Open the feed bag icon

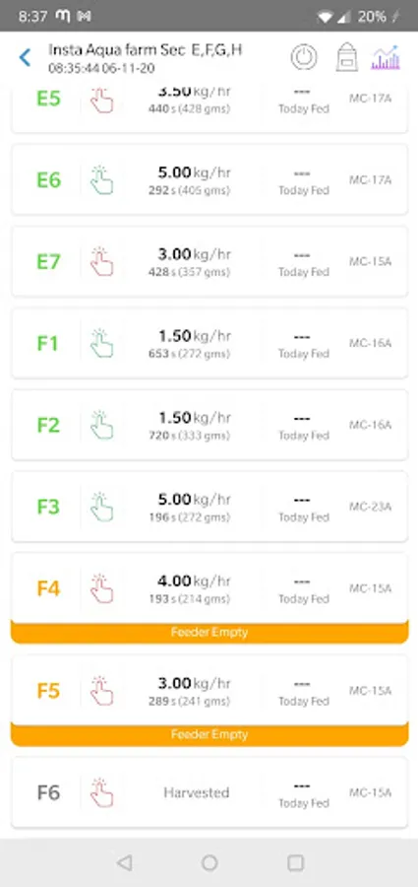pyautogui.click(x=347, y=58)
